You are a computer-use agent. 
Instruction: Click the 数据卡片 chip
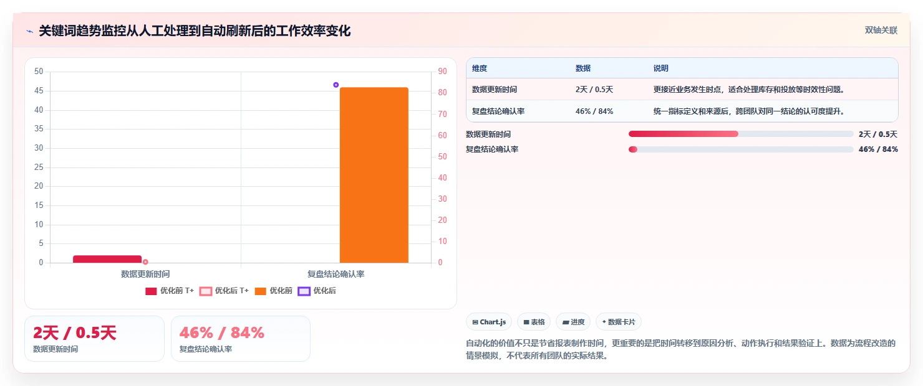coord(619,322)
